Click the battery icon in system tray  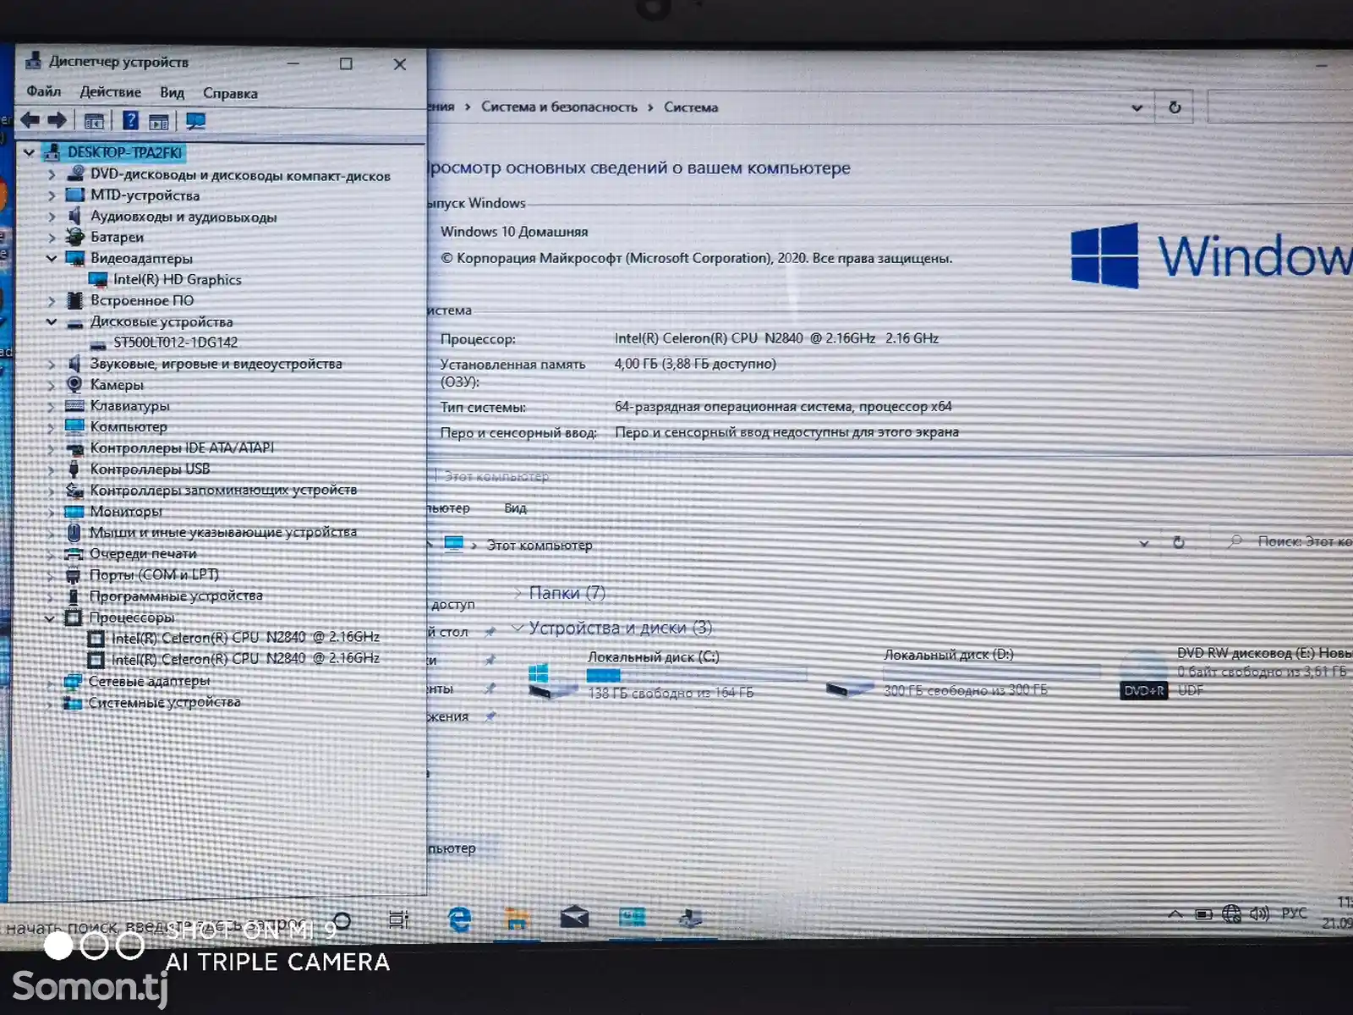click(x=1204, y=914)
